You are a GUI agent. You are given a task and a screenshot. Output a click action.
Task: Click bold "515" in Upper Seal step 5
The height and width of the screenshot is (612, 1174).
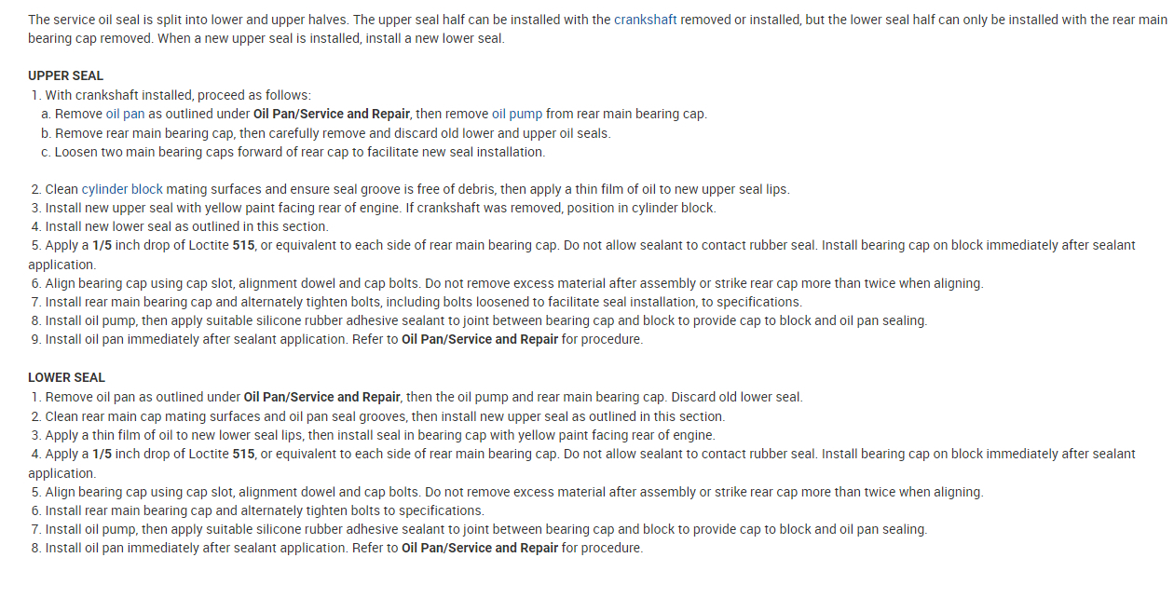243,245
